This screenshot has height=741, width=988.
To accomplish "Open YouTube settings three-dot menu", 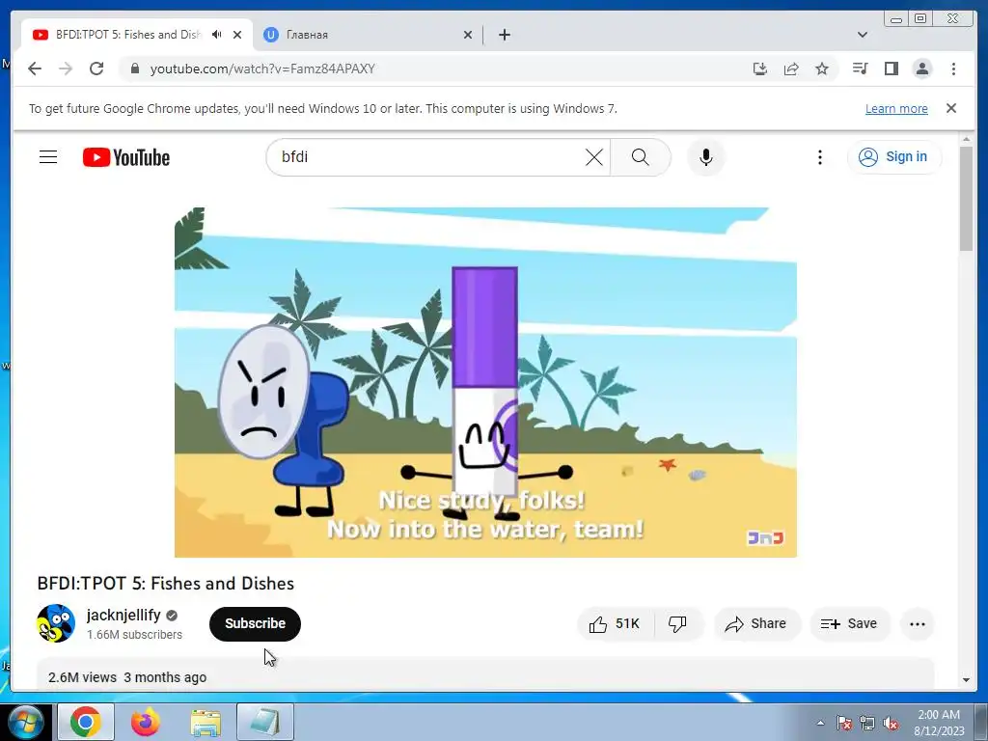I will point(820,157).
